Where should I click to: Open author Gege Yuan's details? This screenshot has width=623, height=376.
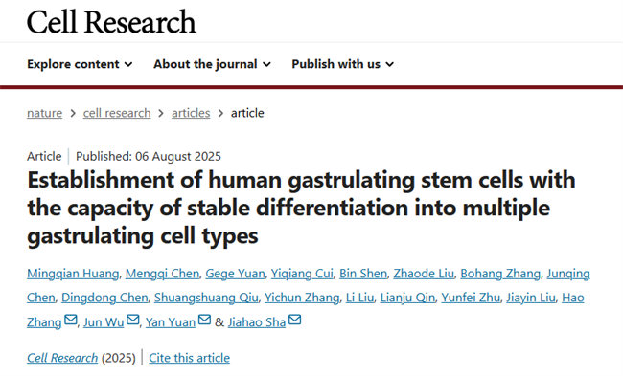click(235, 274)
